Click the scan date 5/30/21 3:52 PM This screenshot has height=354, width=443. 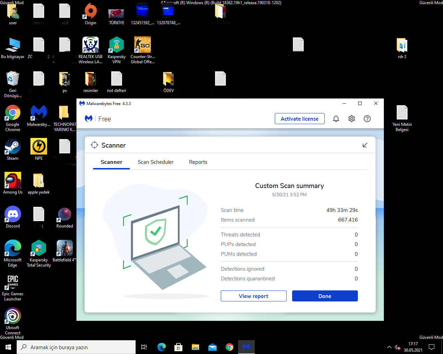(x=289, y=195)
